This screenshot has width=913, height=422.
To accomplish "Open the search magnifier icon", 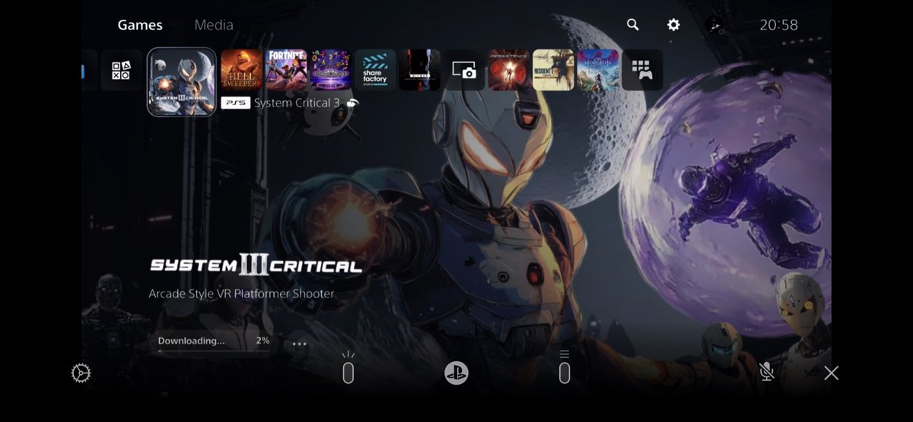I will pyautogui.click(x=632, y=24).
